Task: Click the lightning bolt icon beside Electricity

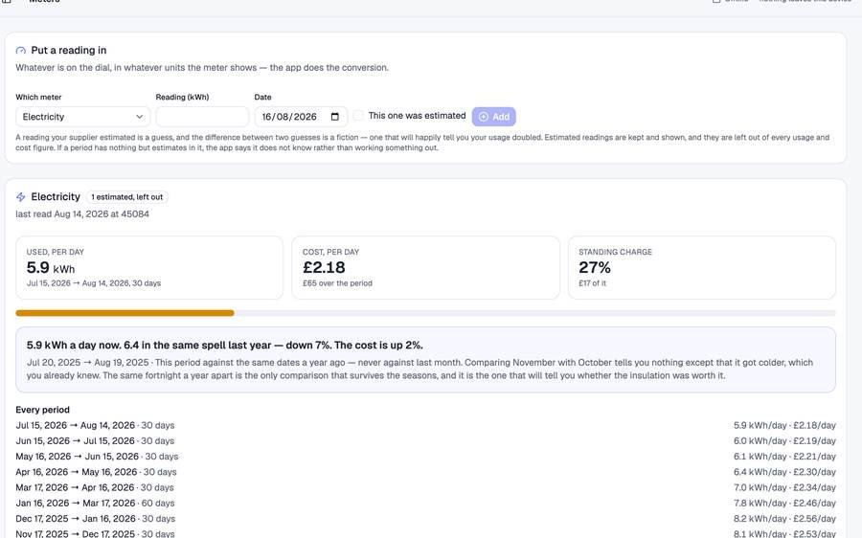Action: 21,197
